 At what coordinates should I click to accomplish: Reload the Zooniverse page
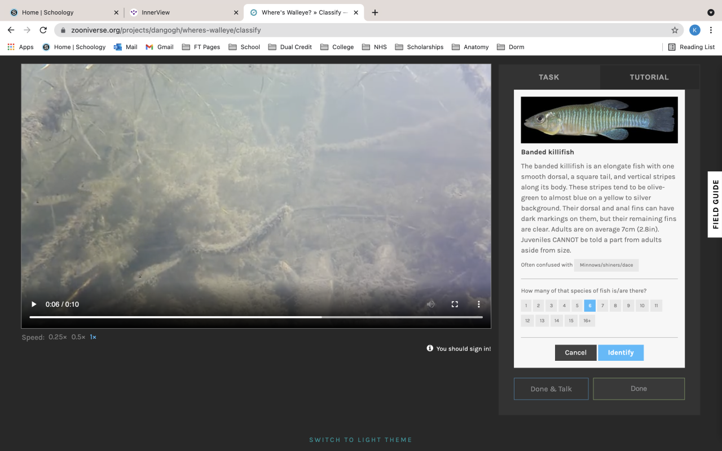click(43, 30)
